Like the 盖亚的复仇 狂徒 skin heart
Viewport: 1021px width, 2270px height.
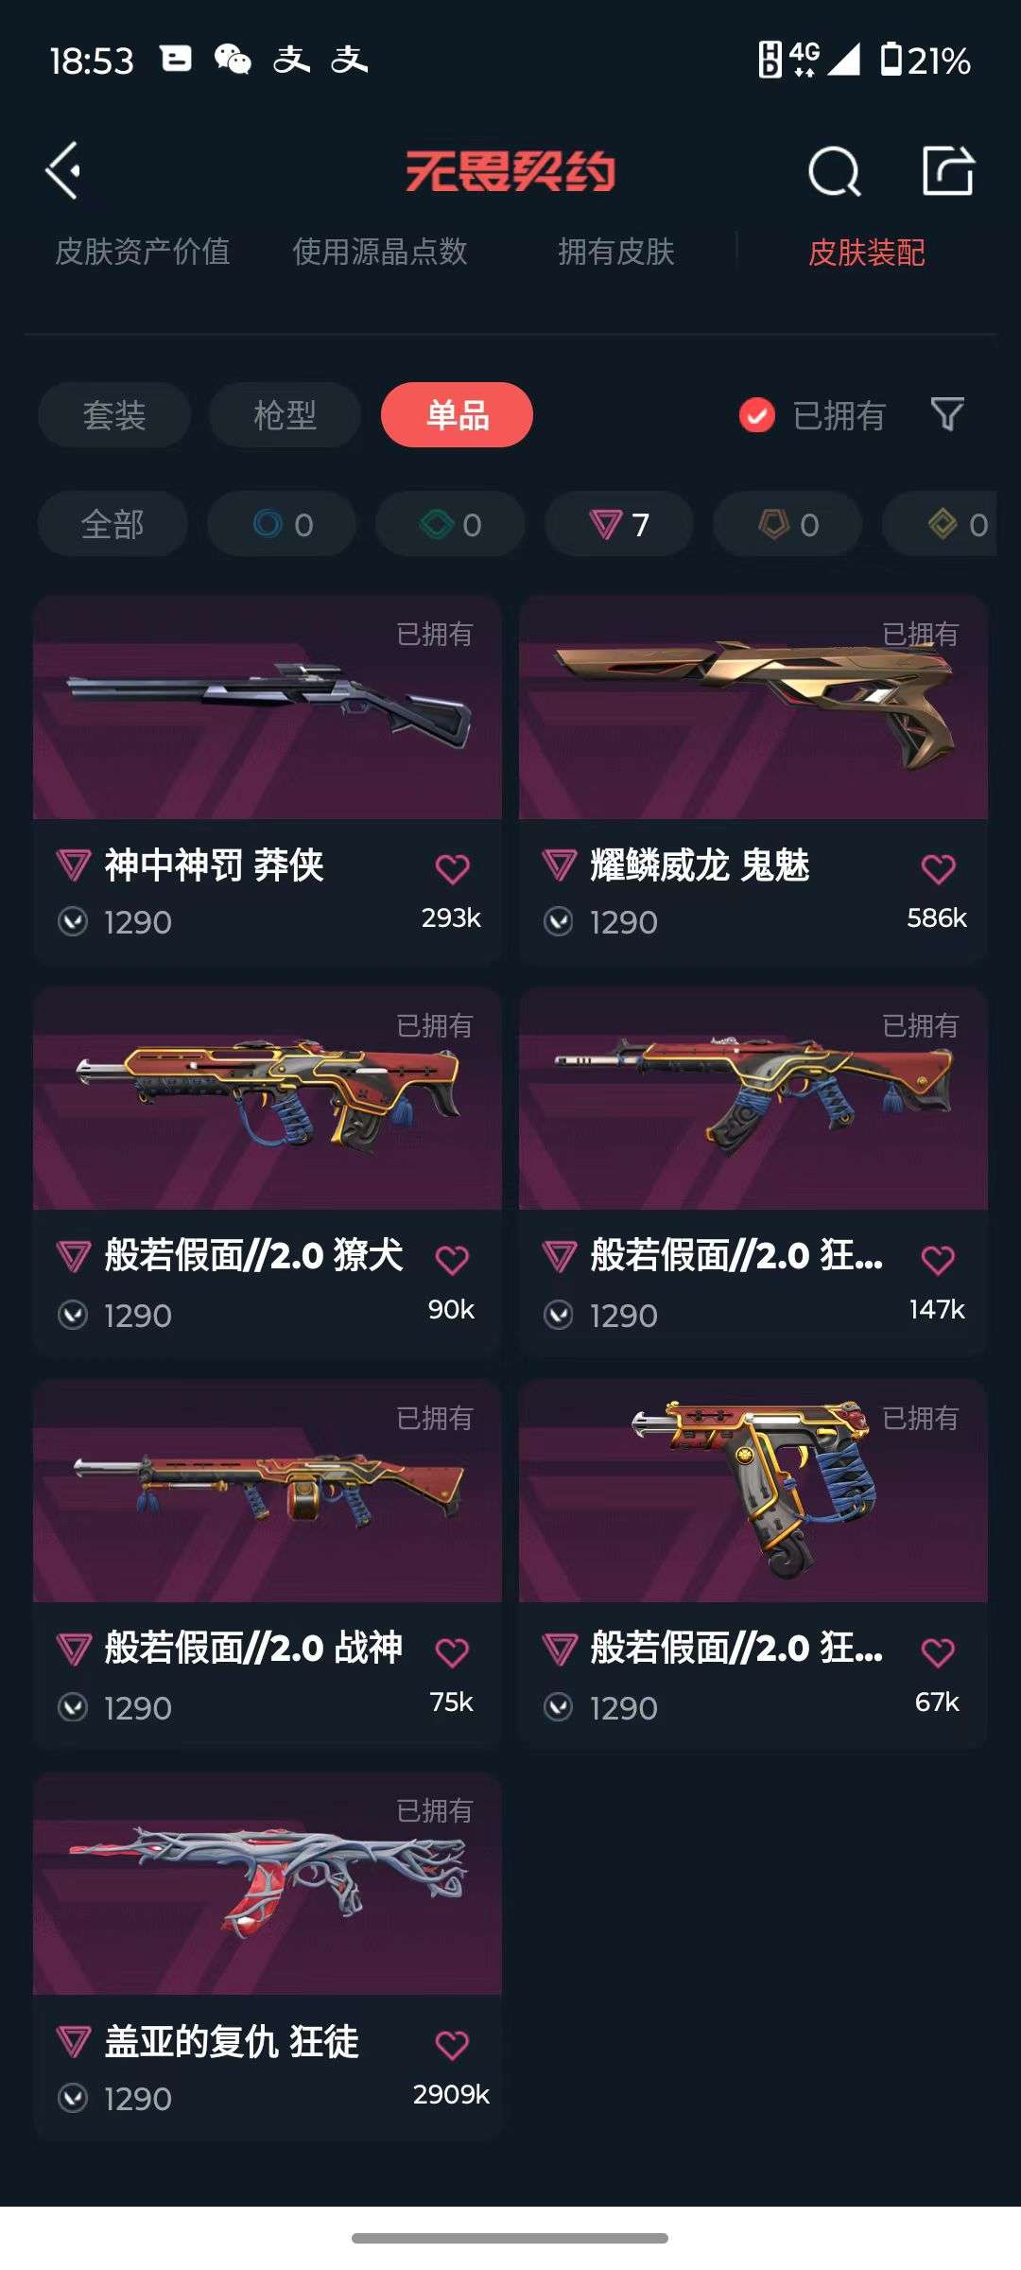coord(452,2045)
